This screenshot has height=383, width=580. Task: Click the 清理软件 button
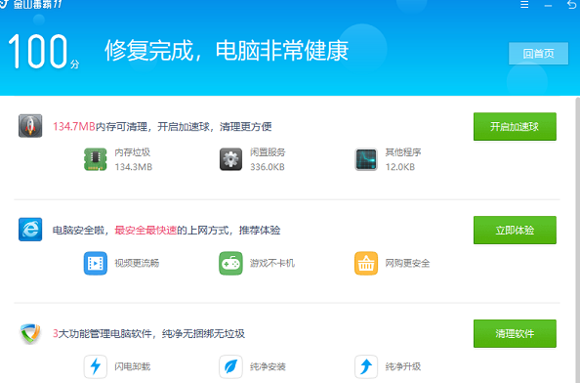click(515, 334)
